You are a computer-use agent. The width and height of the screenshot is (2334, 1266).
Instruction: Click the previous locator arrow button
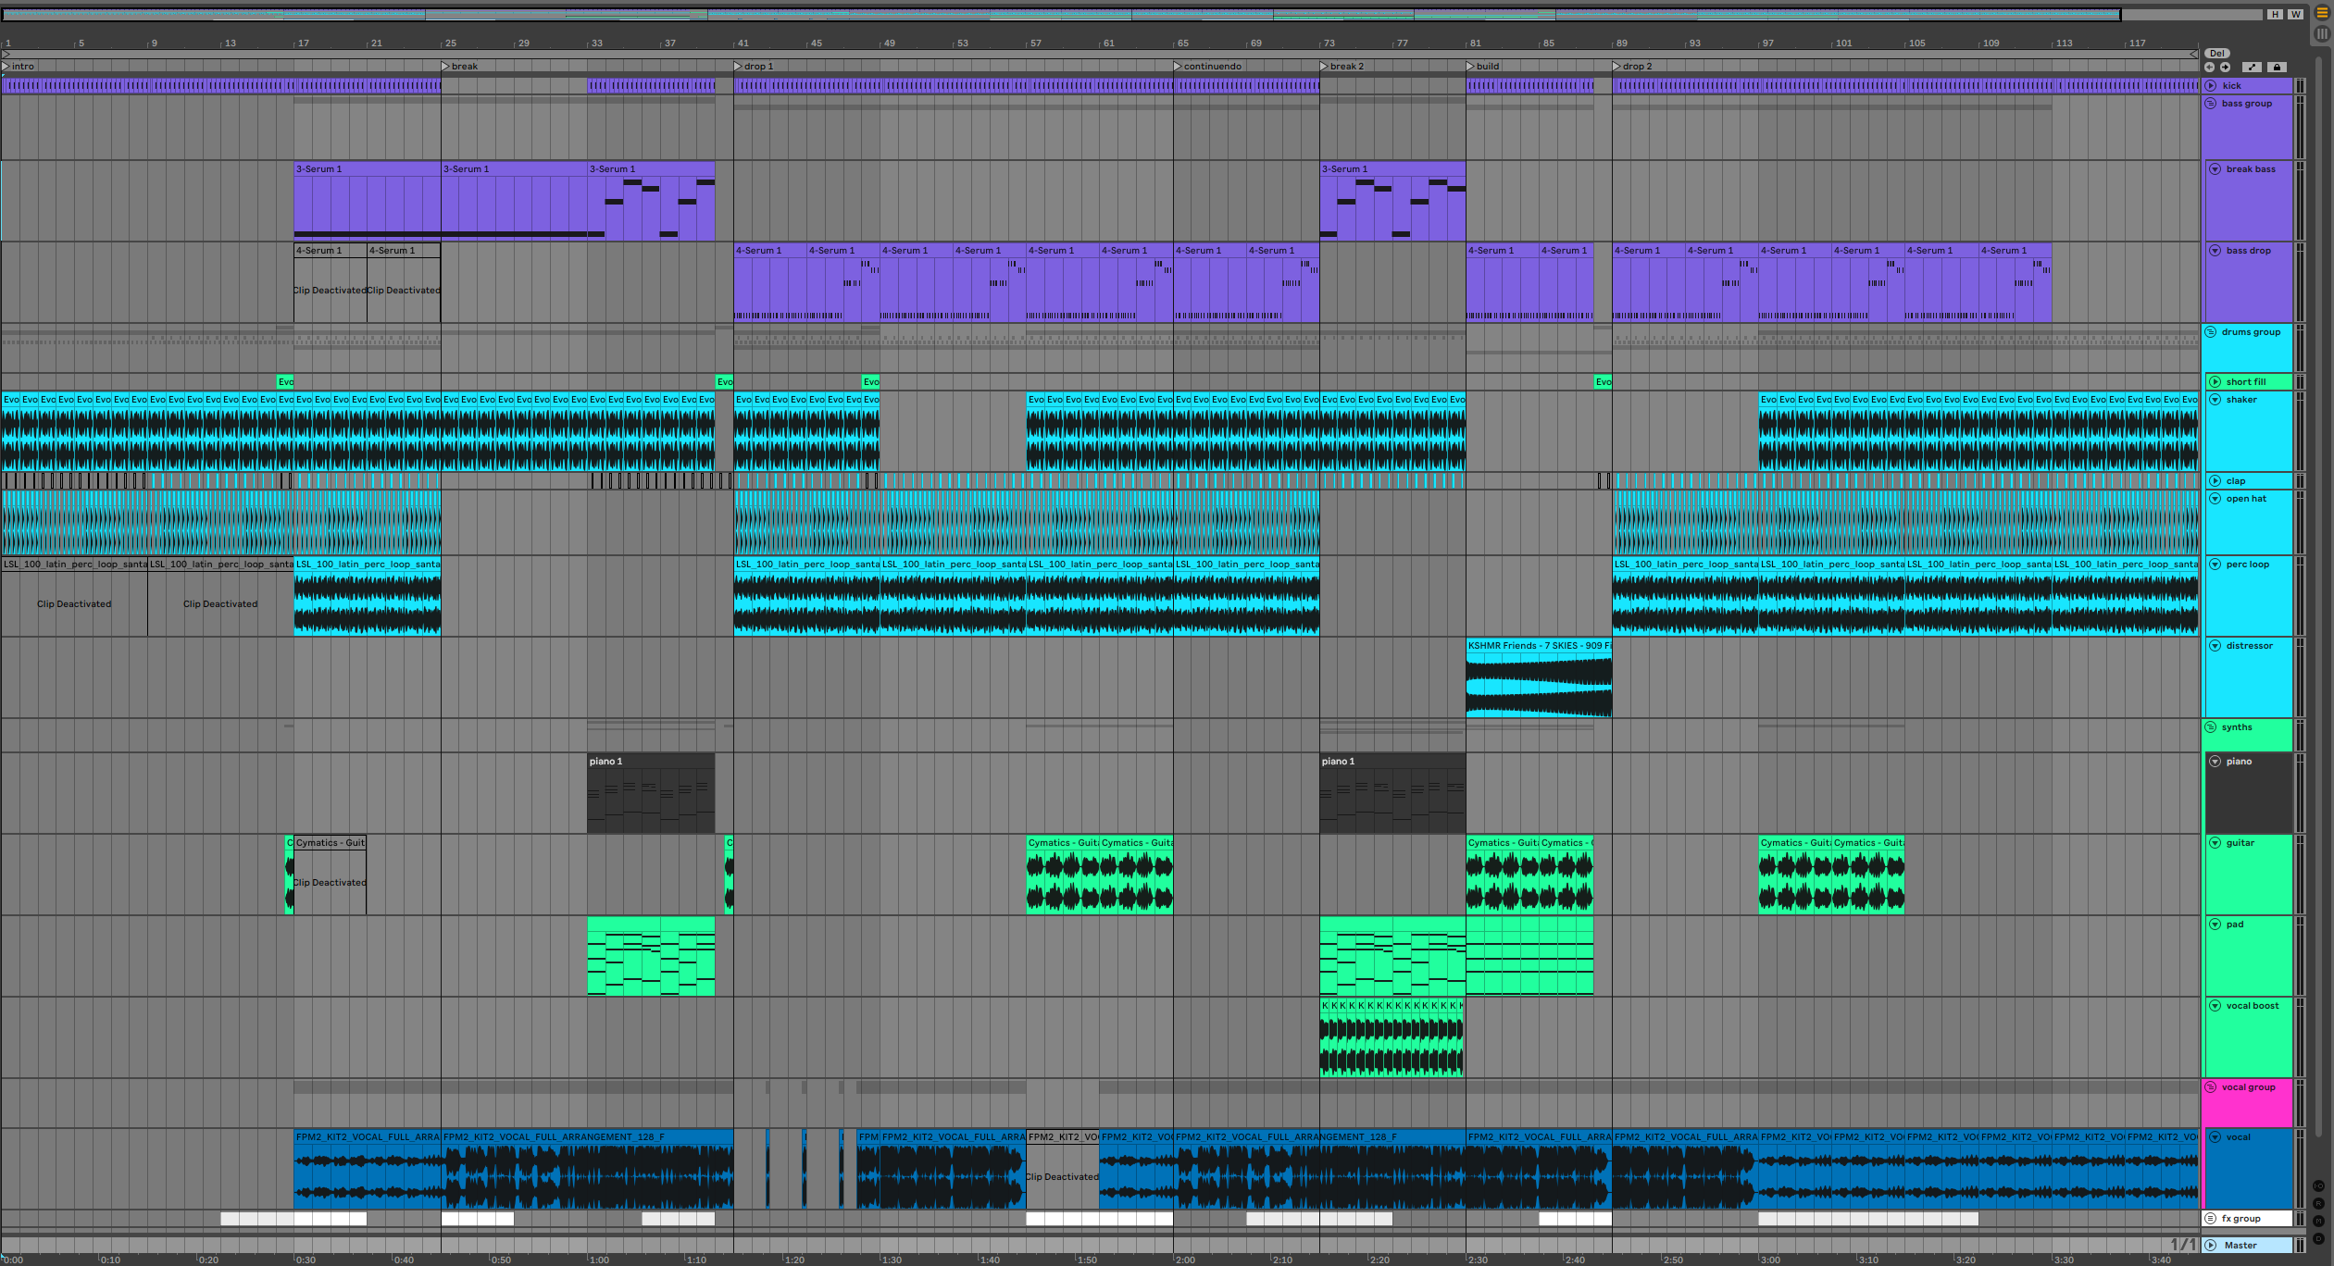click(2210, 67)
